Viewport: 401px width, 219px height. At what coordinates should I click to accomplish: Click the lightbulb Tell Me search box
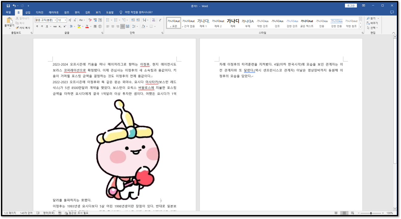pyautogui.click(x=136, y=12)
